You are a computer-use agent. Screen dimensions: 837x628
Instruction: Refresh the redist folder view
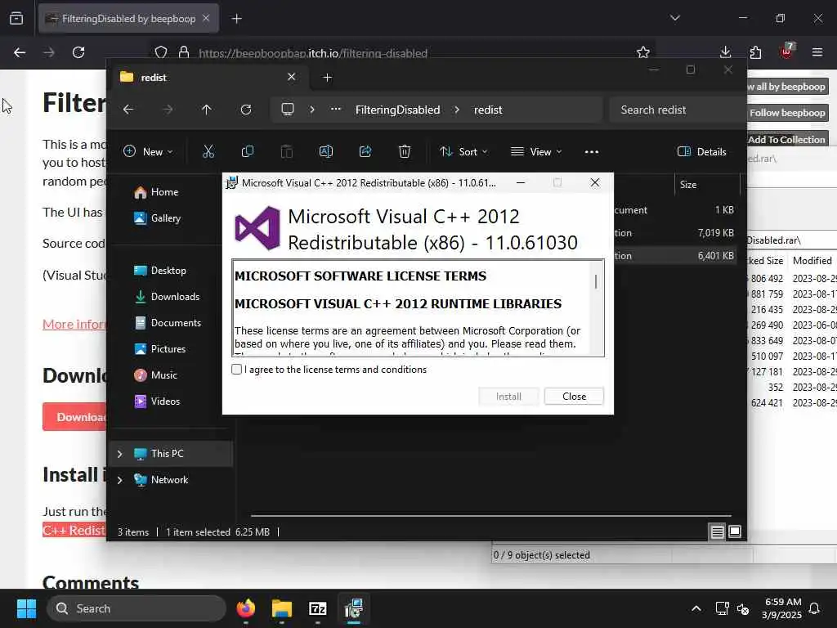pos(246,110)
